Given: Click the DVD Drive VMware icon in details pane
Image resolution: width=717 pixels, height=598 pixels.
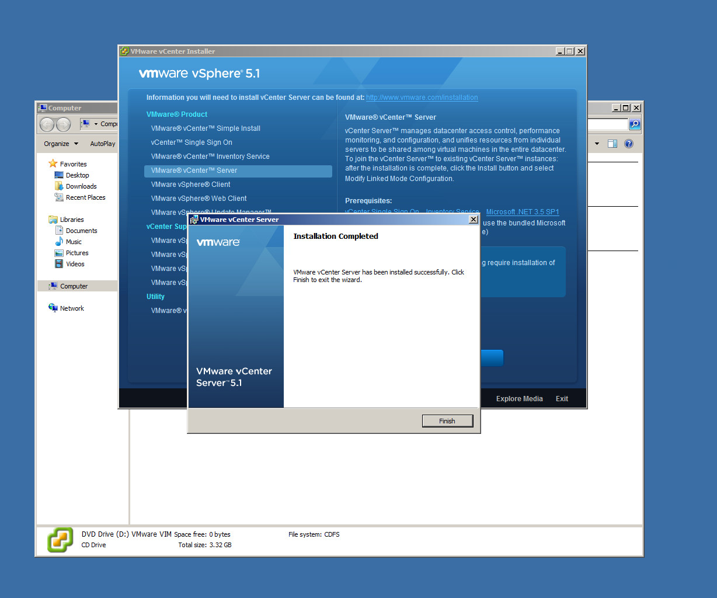Looking at the screenshot, I should [x=60, y=540].
